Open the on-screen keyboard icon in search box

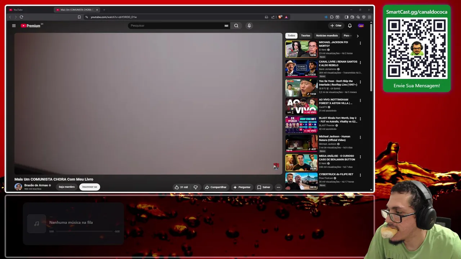point(226,26)
